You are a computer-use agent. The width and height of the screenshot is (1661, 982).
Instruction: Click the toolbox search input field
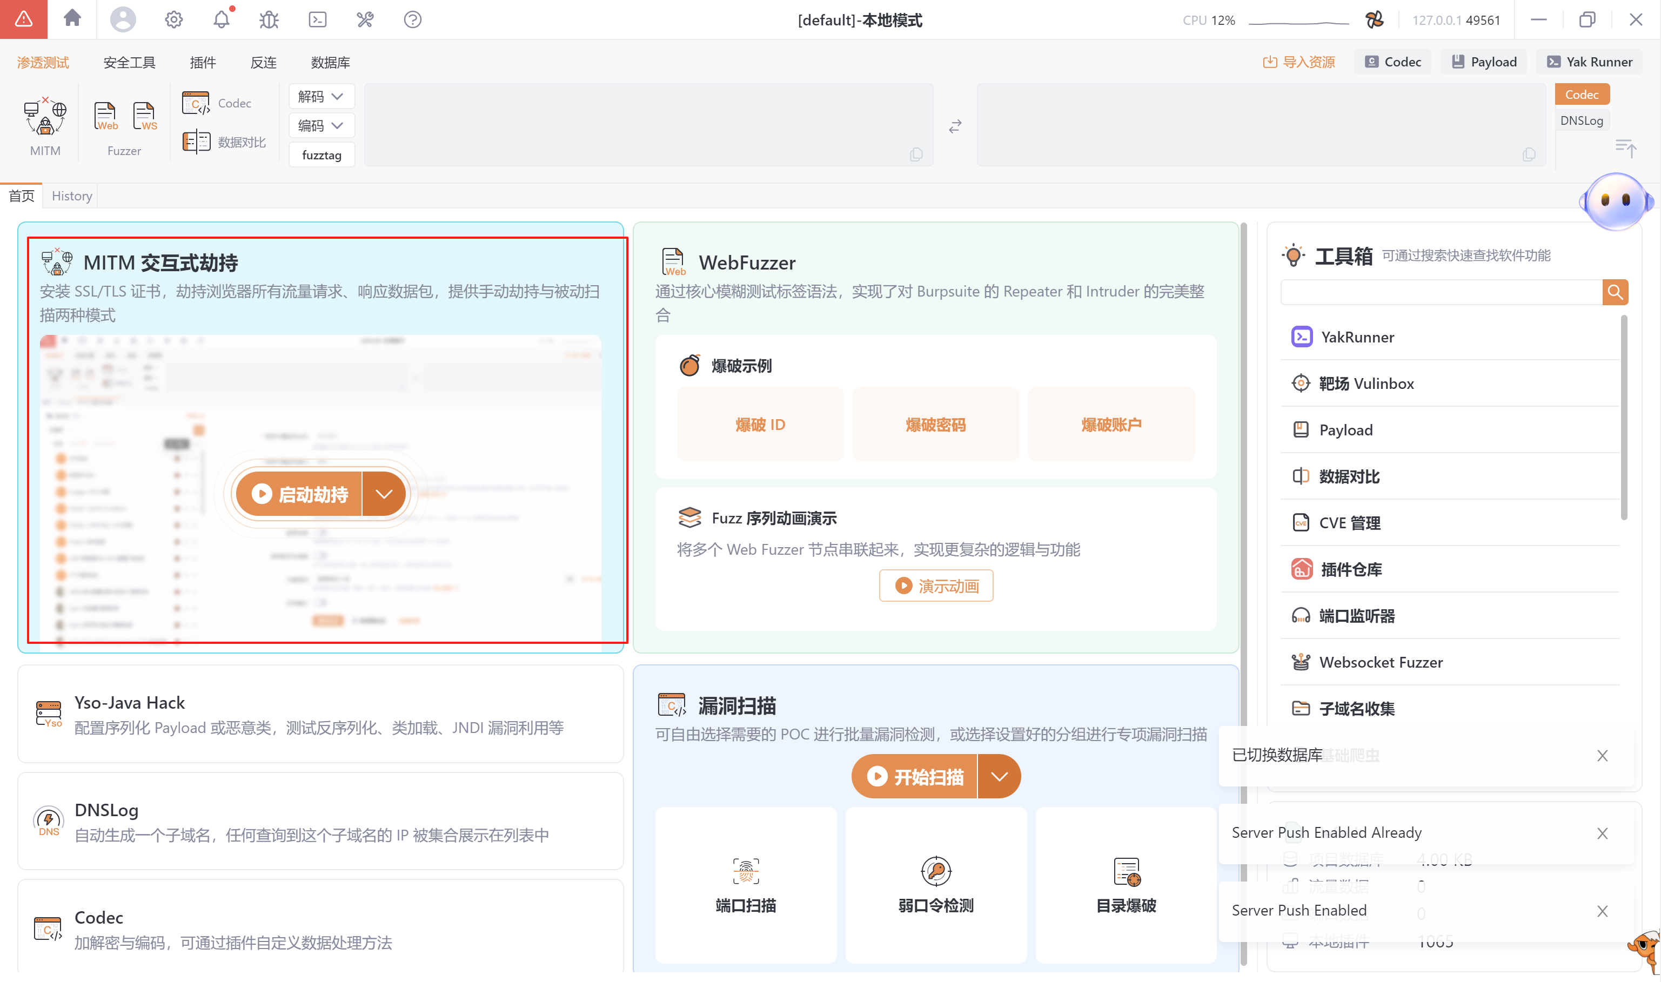pos(1440,292)
